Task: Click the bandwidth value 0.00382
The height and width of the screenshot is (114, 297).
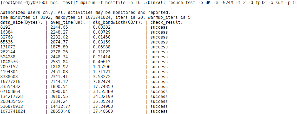Action: tap(102, 27)
